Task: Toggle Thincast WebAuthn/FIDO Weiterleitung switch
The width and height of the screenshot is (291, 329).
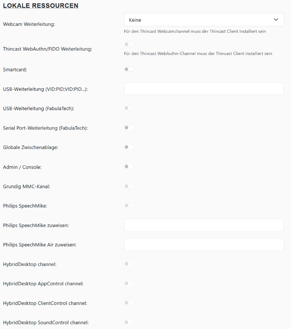Action: click(129, 44)
